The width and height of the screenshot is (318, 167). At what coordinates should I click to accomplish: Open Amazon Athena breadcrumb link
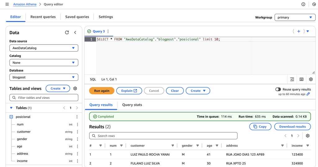click(x=25, y=4)
